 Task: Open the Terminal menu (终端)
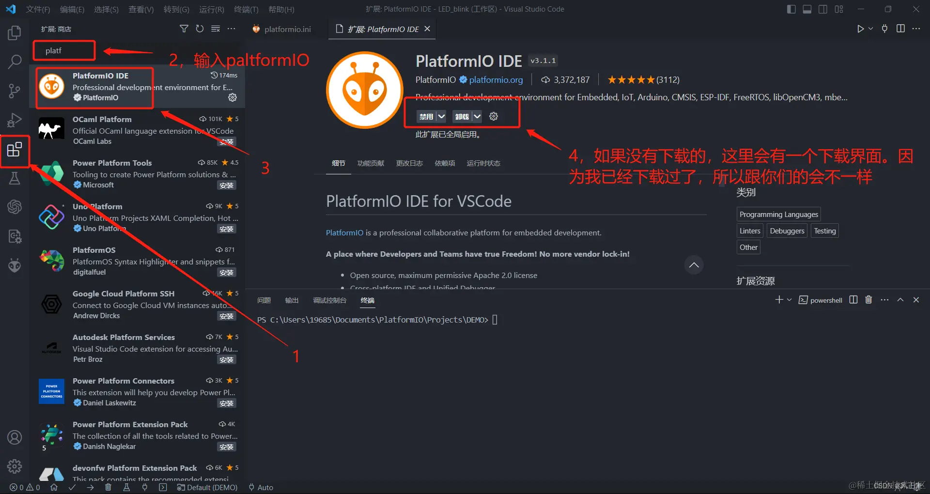click(246, 9)
